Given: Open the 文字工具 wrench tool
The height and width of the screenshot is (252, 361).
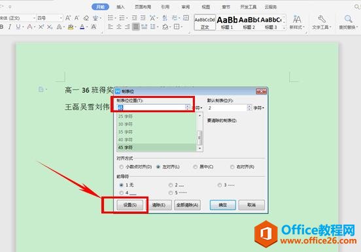Looking at the screenshot, I should pos(322,23).
